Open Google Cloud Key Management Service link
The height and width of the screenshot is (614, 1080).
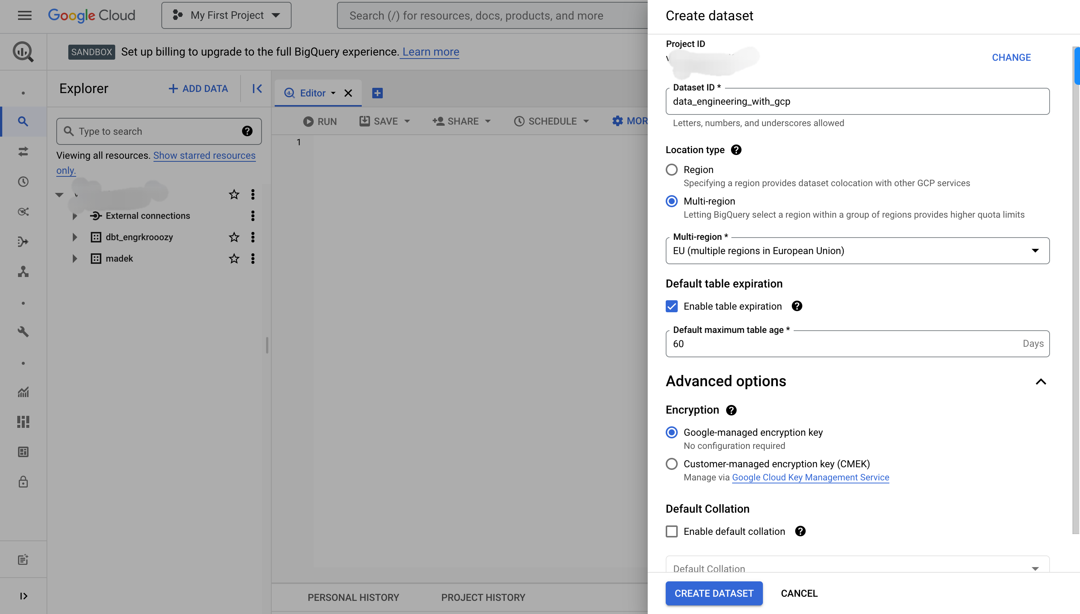pos(810,477)
